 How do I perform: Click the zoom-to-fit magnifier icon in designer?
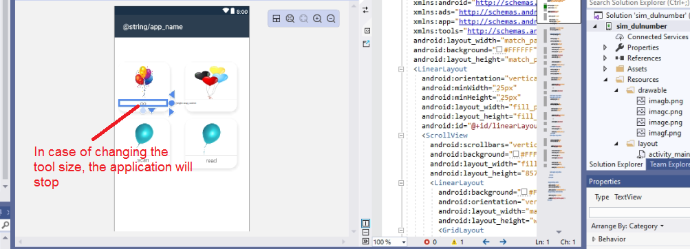290,19
